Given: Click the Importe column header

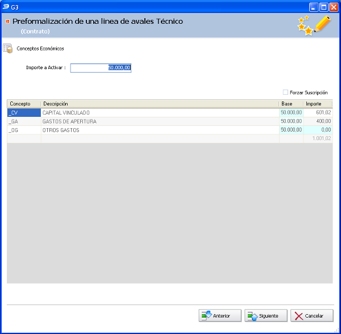Looking at the screenshot, I should tap(318, 104).
